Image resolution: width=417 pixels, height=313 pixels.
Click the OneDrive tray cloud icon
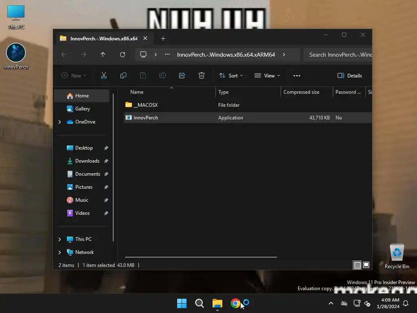pos(344,303)
